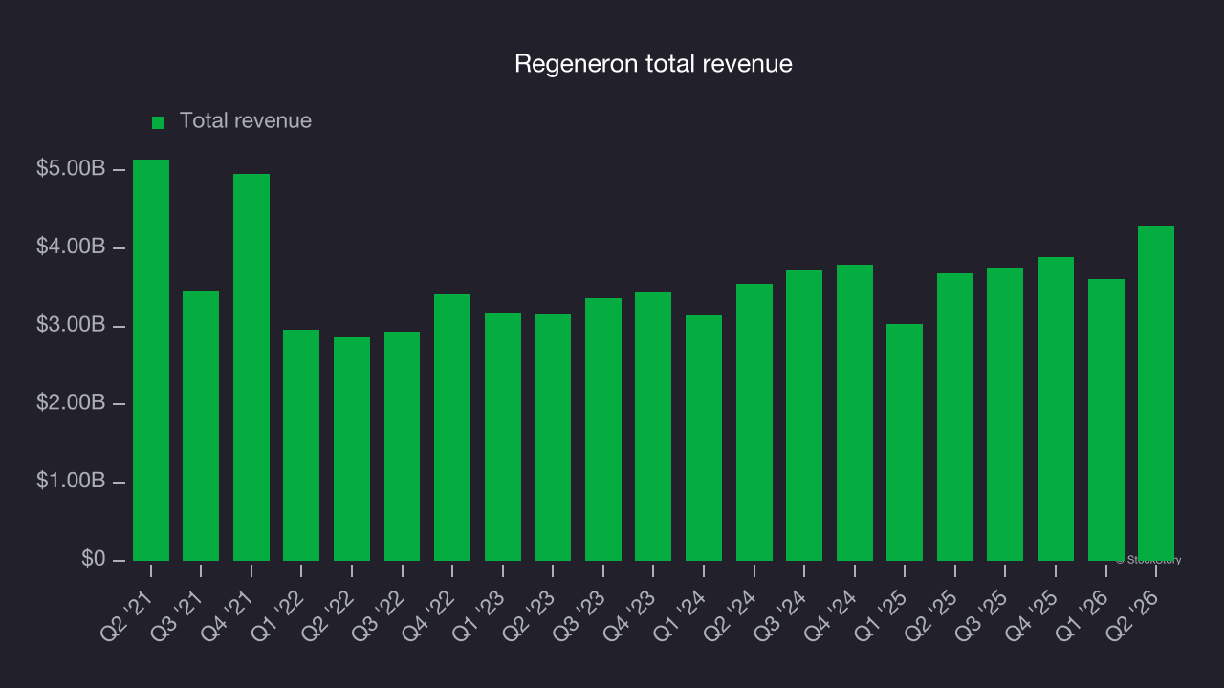Click the $4.00B y-axis label
The height and width of the screenshot is (688, 1224).
pos(71,247)
